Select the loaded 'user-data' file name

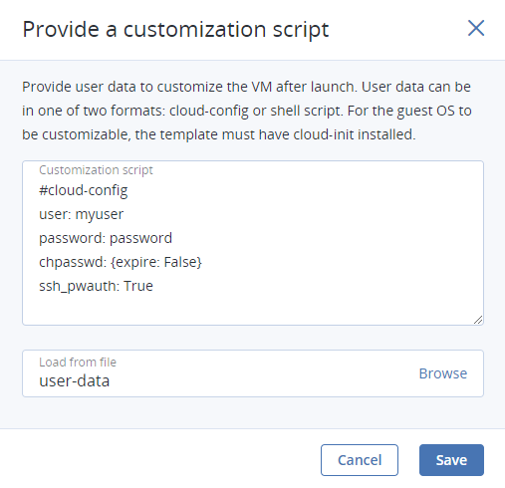tap(75, 381)
